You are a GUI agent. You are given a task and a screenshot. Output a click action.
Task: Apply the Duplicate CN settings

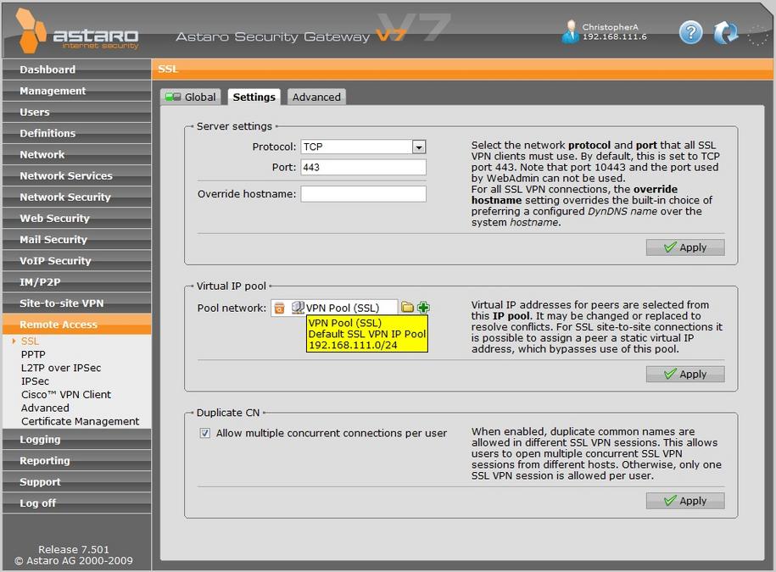[685, 500]
